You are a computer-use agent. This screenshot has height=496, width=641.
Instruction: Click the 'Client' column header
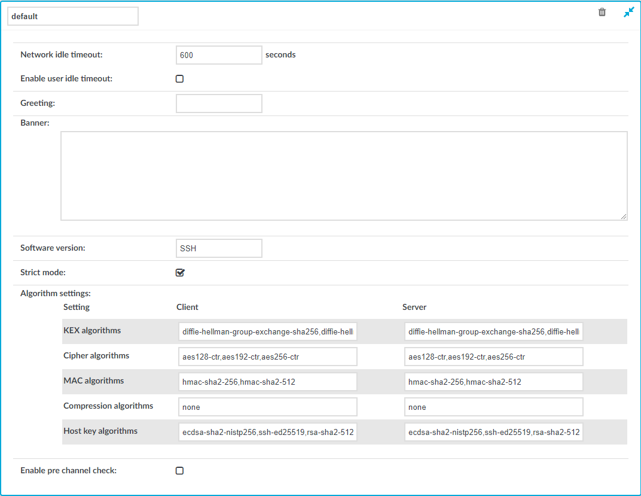point(187,307)
